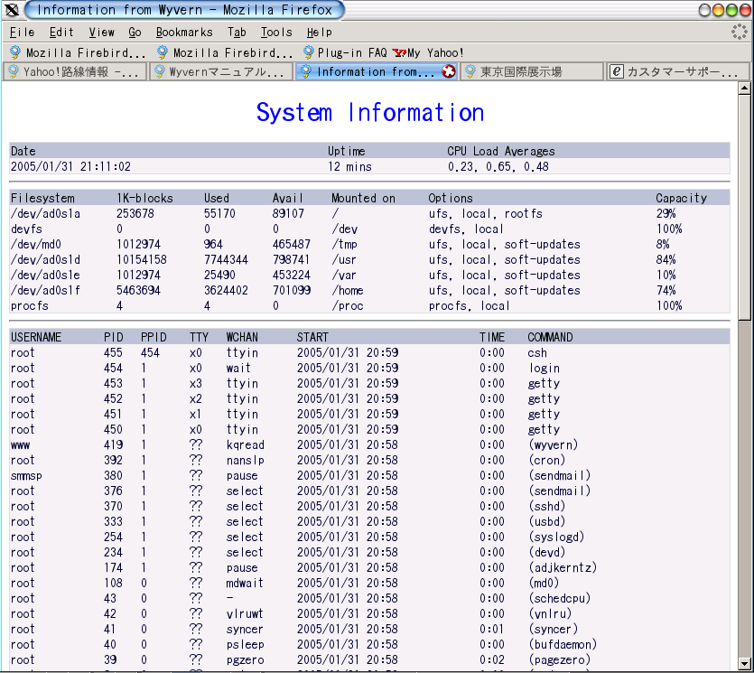754x673 pixels.
Task: Select the /dev/ad0s1a filesystem entry
Action: pos(46,213)
